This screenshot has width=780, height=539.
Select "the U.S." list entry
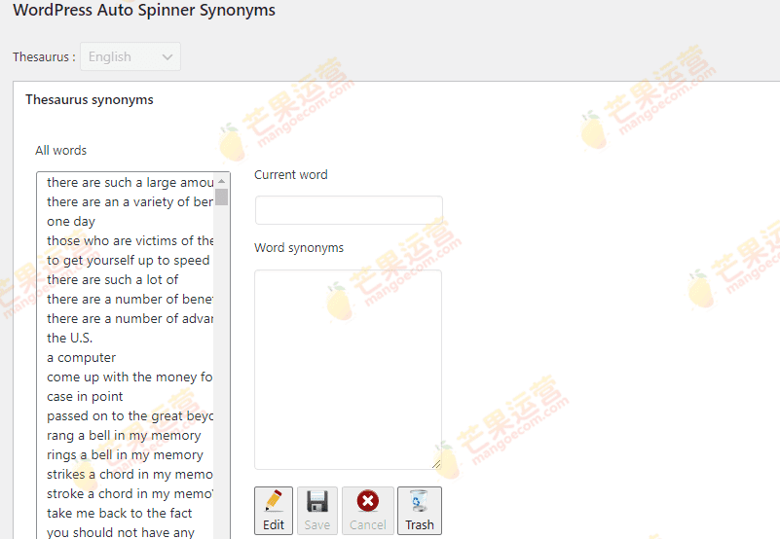(70, 339)
